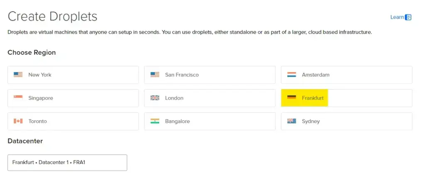
Task: Select the Frankfurt region label
Action: click(x=313, y=98)
